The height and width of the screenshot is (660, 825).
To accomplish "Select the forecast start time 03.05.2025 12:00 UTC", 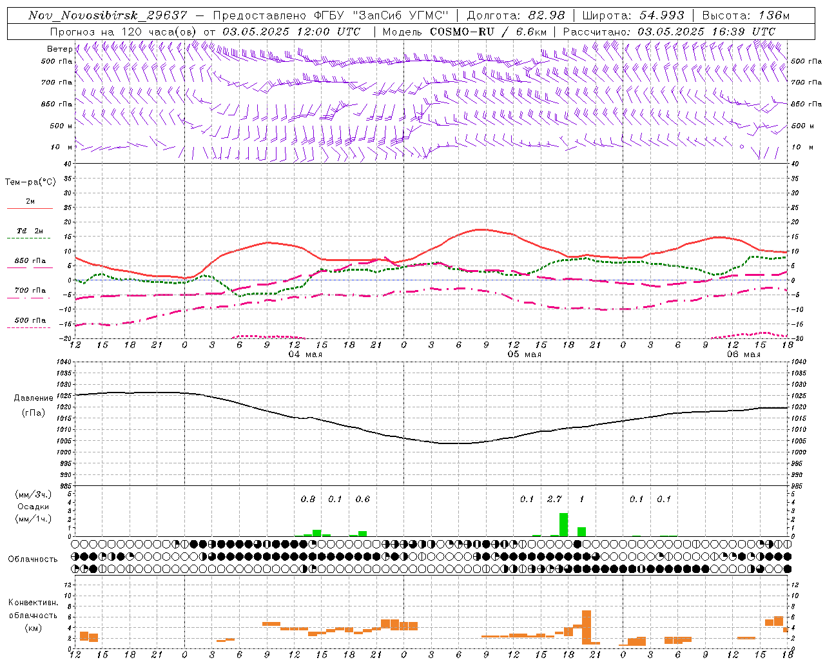I will [x=291, y=32].
